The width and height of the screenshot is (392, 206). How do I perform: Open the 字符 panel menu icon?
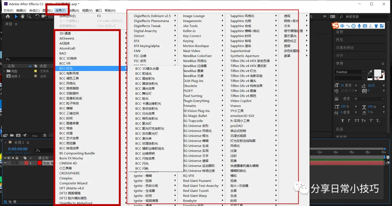click(x=383, y=64)
